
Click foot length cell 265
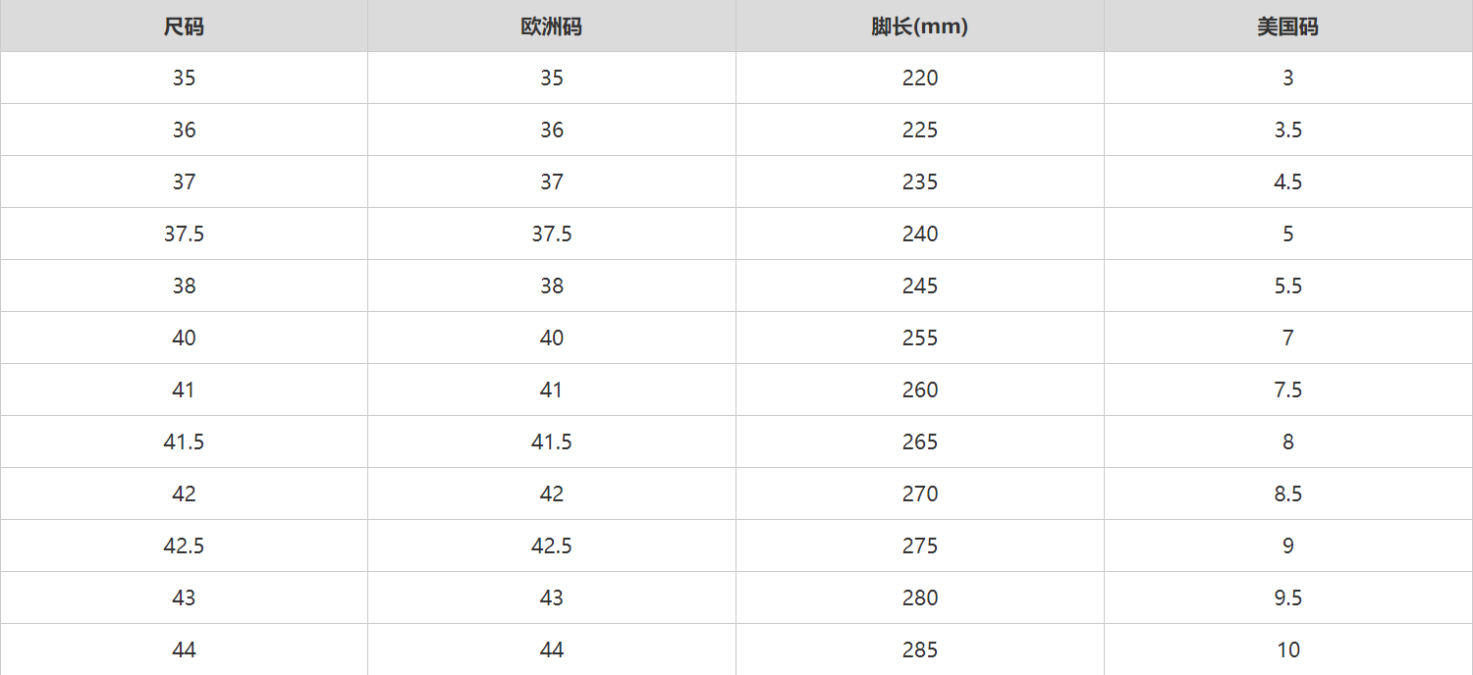pos(920,442)
